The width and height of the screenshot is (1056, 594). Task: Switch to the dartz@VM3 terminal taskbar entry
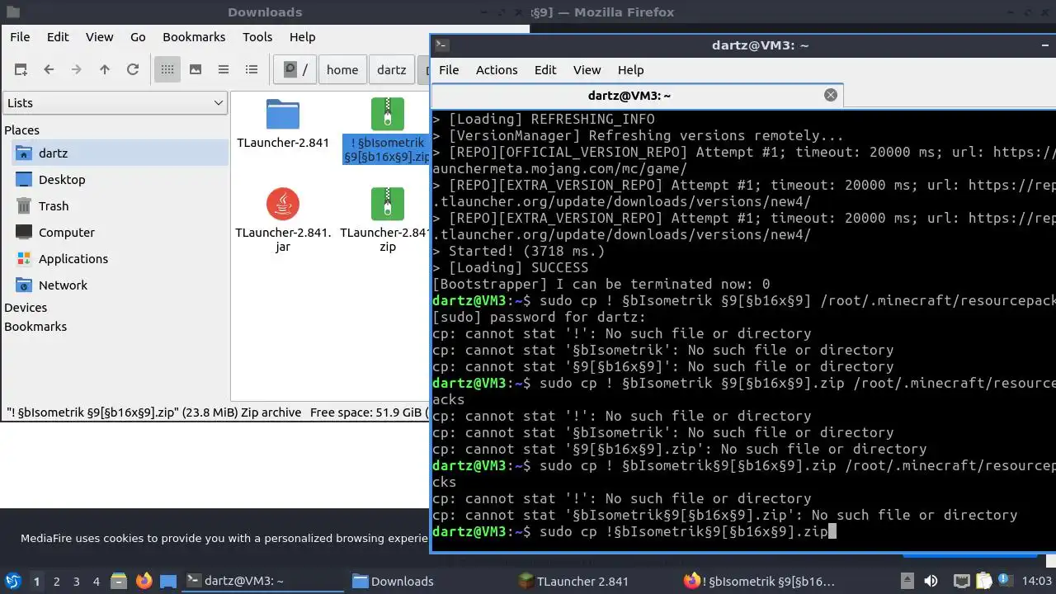pos(262,582)
